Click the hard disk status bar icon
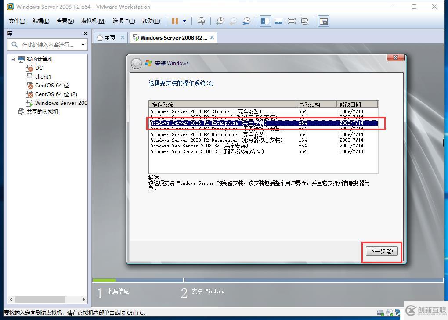 coord(380,313)
